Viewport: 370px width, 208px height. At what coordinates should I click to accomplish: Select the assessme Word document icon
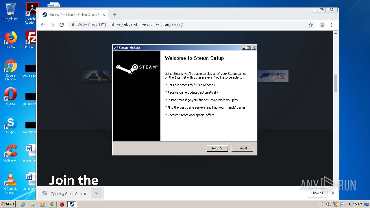pyautogui.click(x=29, y=153)
